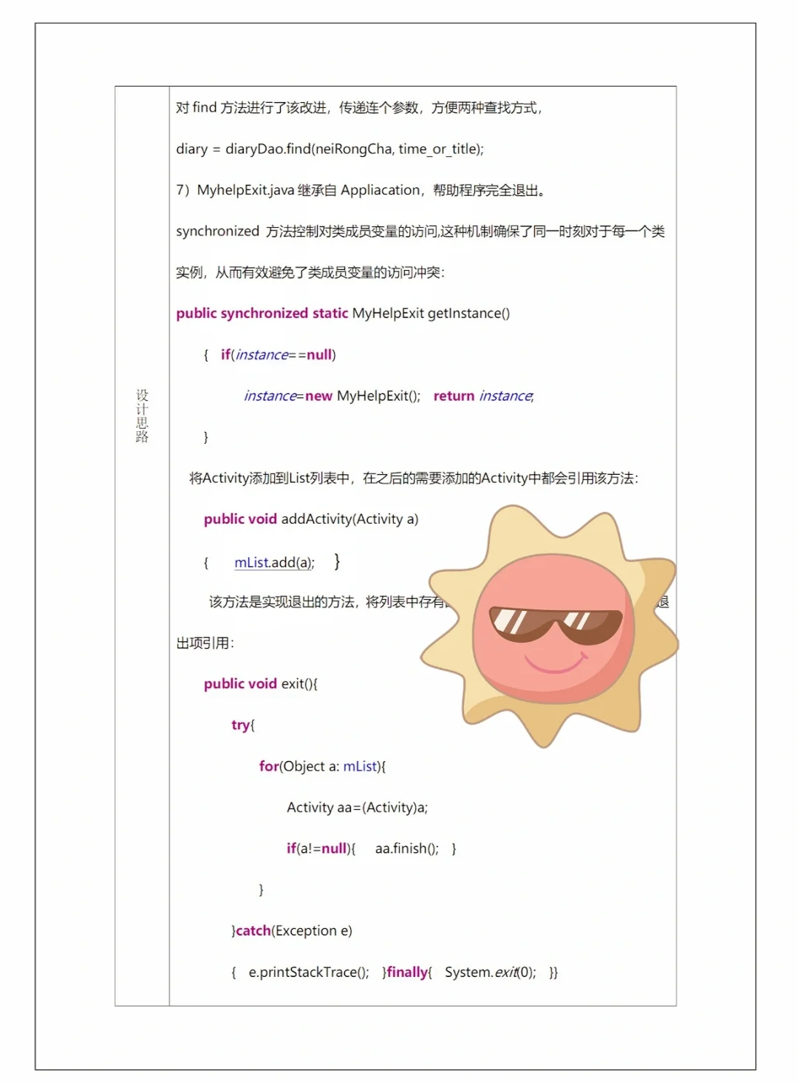Viewport: 798px width, 1085px height.
Task: Click the 'diaryDao.find' statement line
Action: pos(330,149)
